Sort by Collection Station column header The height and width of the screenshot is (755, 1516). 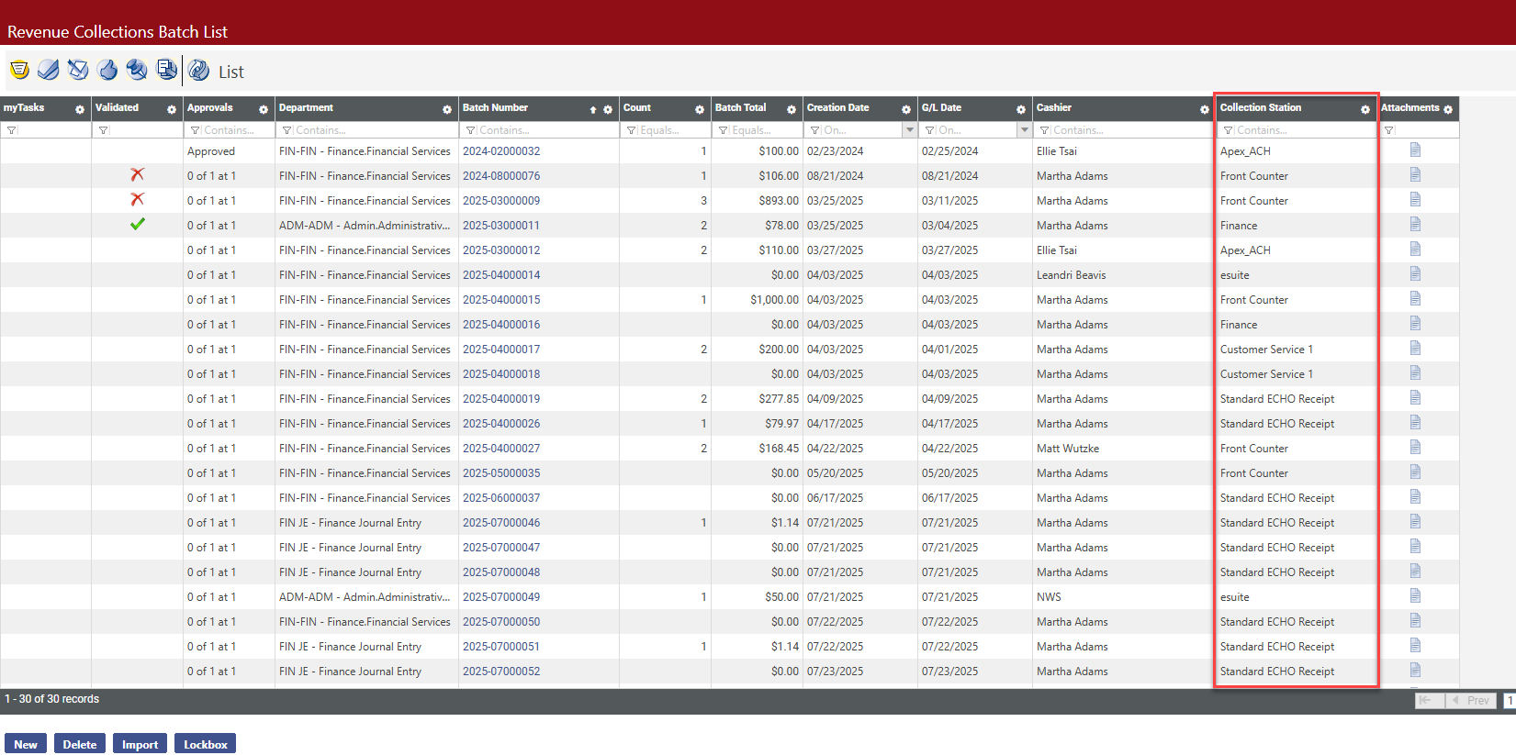click(1260, 107)
